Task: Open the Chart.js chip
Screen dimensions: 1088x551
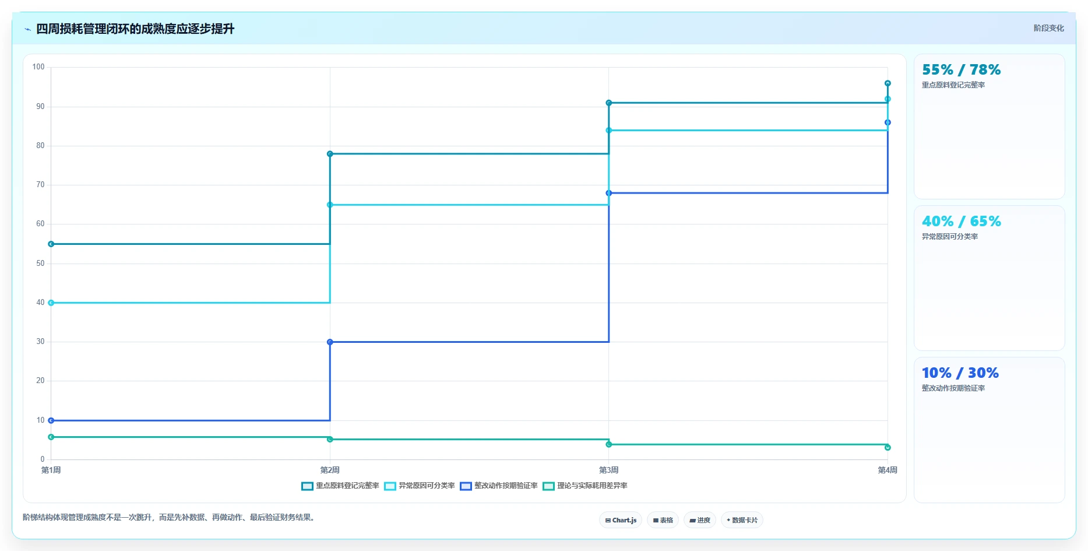Action: click(x=621, y=520)
